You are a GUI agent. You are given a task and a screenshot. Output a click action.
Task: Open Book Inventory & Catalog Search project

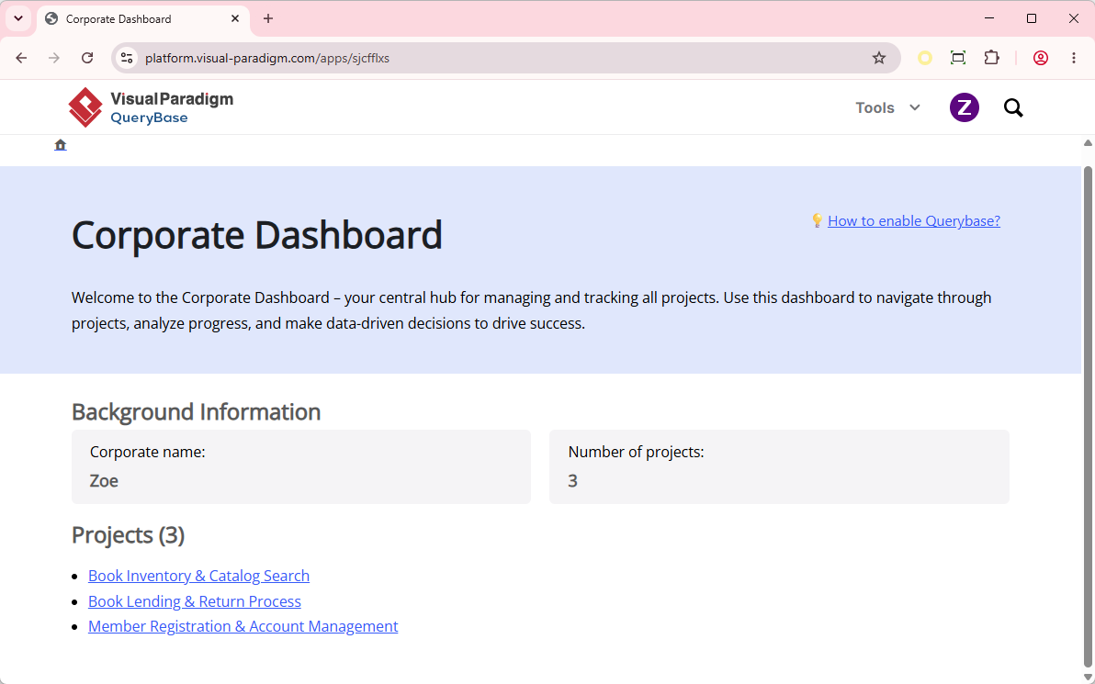199,576
